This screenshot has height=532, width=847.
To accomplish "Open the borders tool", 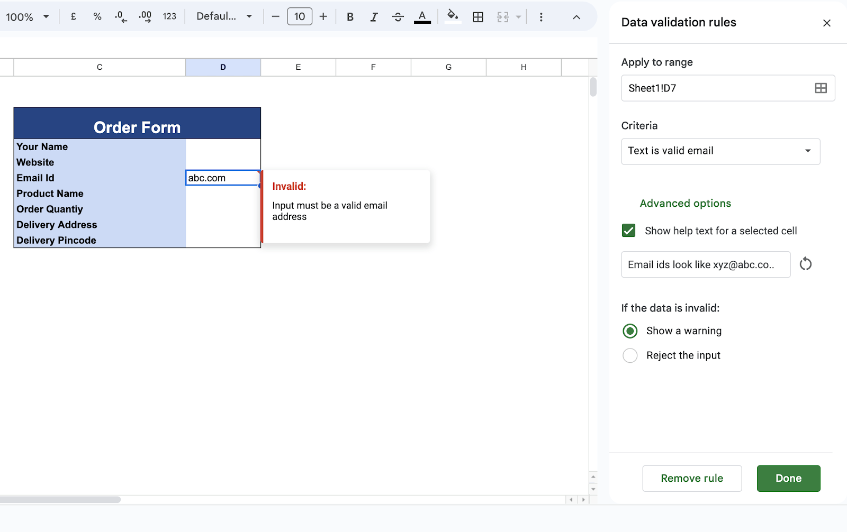I will pyautogui.click(x=478, y=17).
